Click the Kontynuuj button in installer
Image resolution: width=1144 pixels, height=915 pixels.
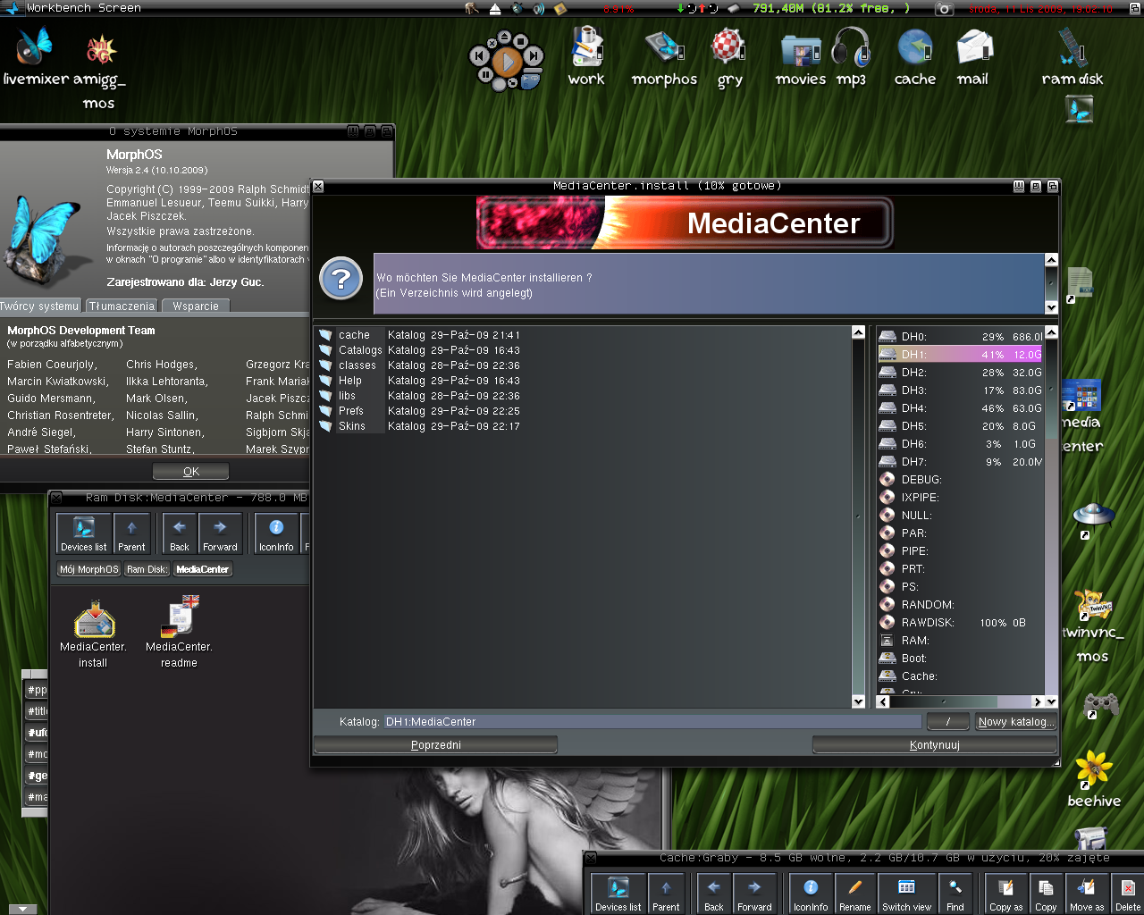coord(935,745)
